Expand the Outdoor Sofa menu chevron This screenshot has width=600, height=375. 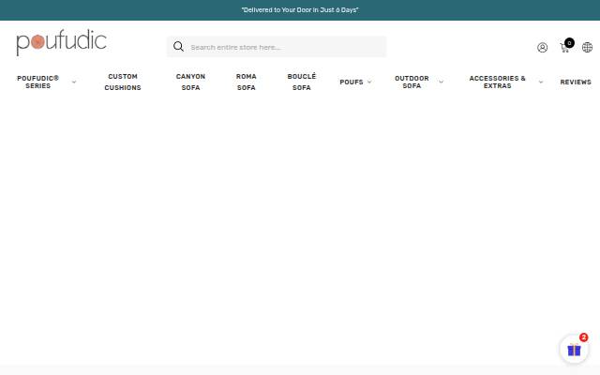(x=441, y=82)
